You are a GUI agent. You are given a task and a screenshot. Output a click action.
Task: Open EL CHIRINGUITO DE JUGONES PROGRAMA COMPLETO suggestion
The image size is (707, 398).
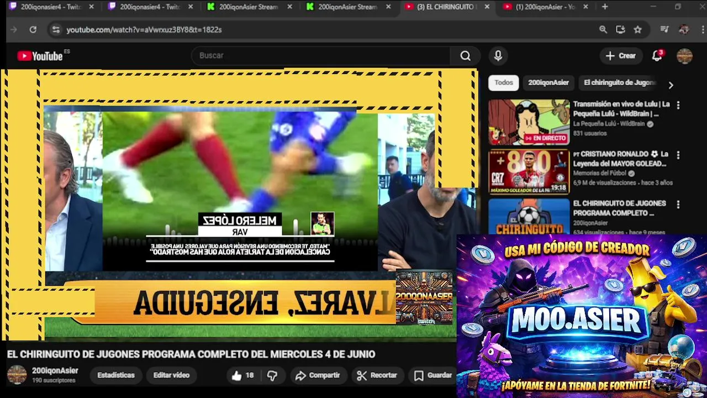[619, 208]
